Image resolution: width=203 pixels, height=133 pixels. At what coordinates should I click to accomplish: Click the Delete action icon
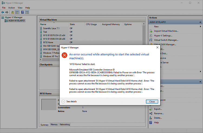pyautogui.click(x=151, y=118)
